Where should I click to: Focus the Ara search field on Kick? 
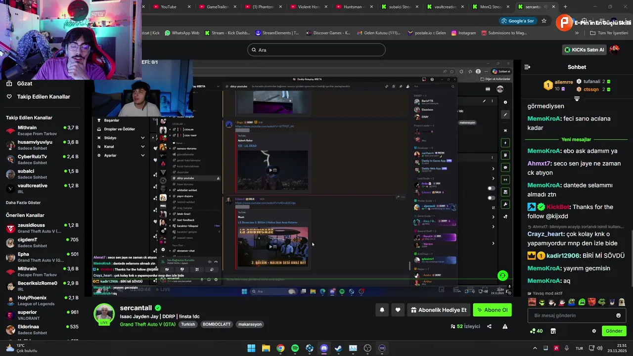click(x=316, y=49)
